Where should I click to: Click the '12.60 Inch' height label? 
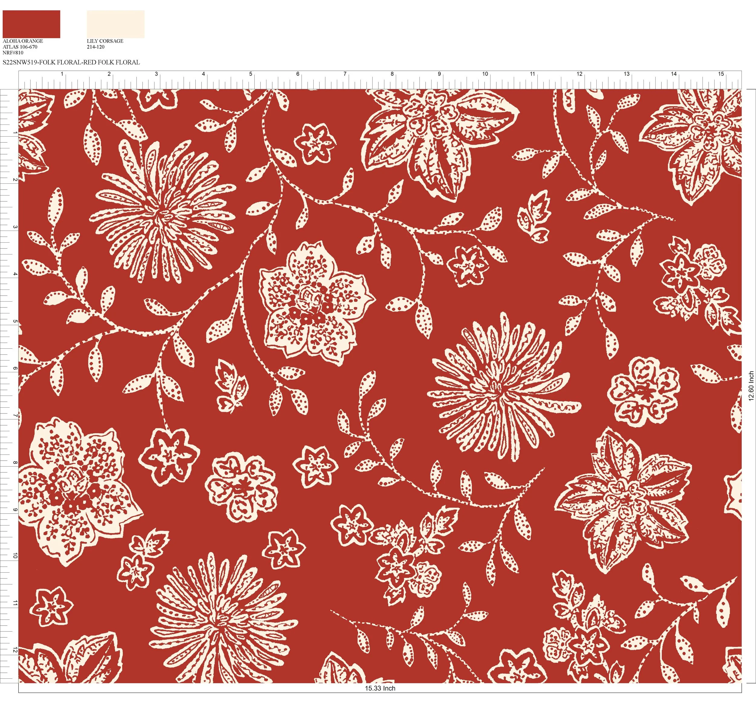(751, 386)
